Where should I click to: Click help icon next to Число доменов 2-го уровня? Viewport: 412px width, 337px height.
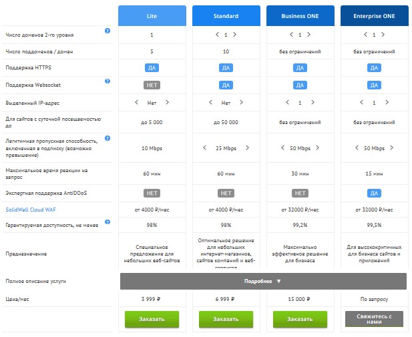tap(108, 31)
